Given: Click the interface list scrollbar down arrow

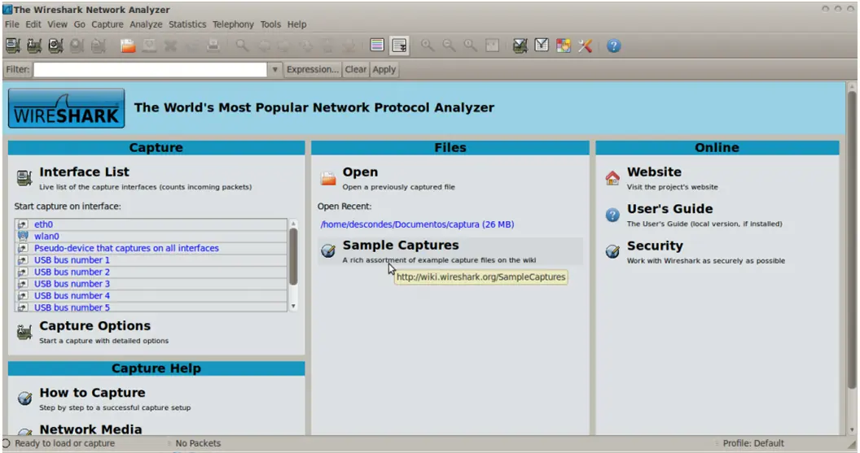Looking at the screenshot, I should (x=293, y=306).
